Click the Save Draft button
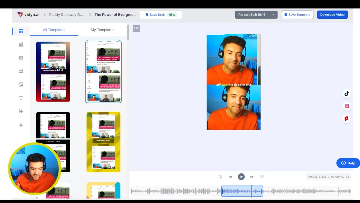The height and width of the screenshot is (203, 360). pos(161,15)
